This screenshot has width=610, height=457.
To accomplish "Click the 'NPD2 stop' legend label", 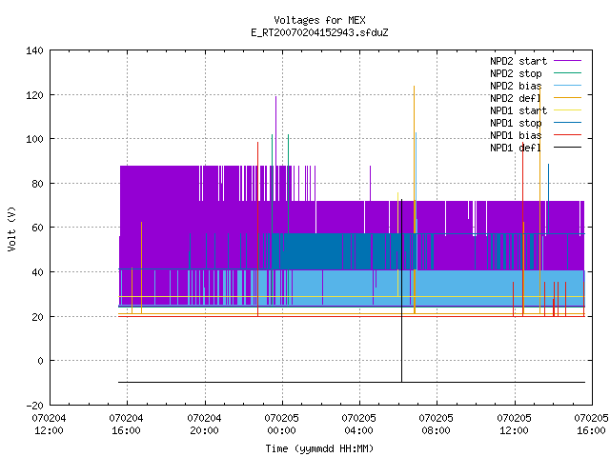I will click(x=516, y=73).
